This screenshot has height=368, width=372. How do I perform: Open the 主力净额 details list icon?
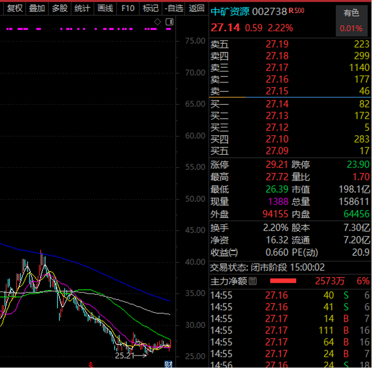tap(253, 281)
